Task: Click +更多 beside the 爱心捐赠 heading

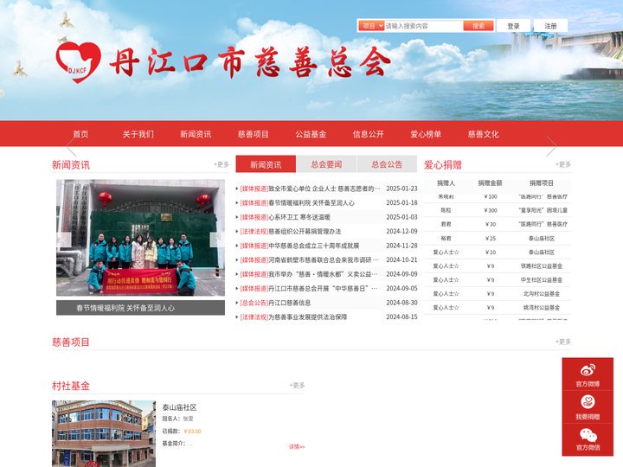Action: 563,164
